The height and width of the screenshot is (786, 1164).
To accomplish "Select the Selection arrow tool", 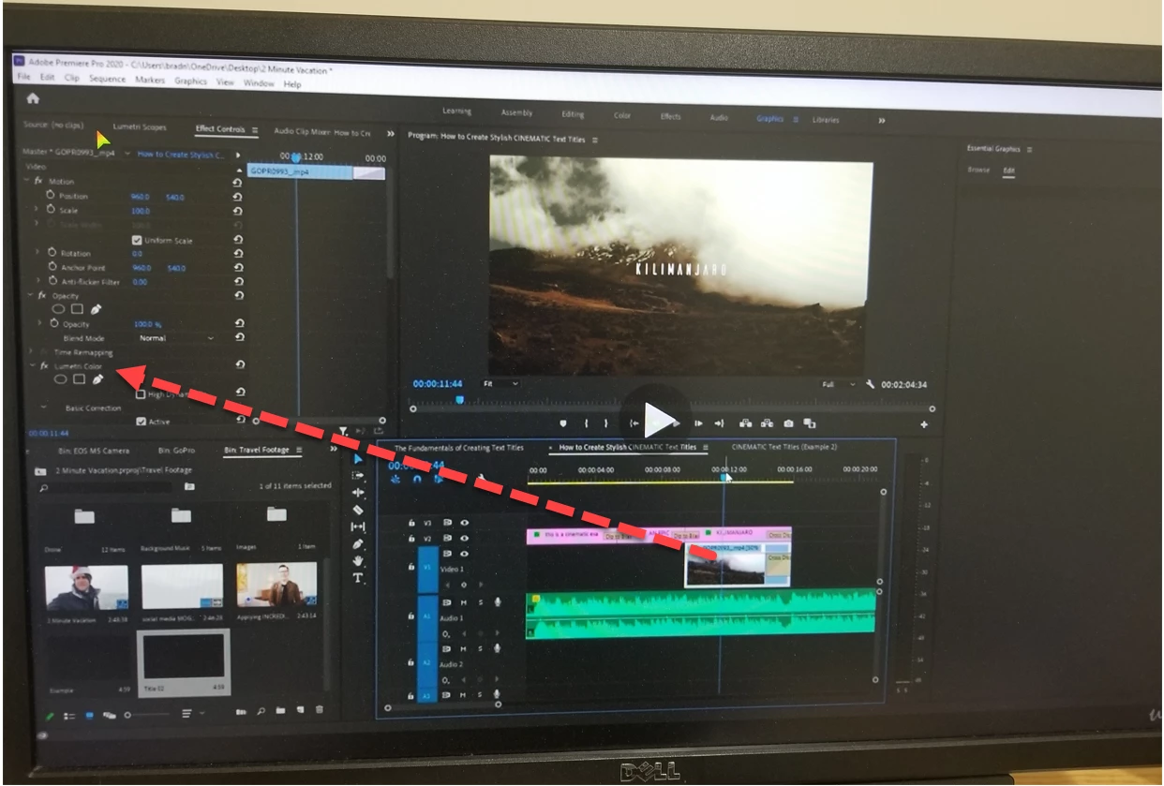I will coord(357,459).
